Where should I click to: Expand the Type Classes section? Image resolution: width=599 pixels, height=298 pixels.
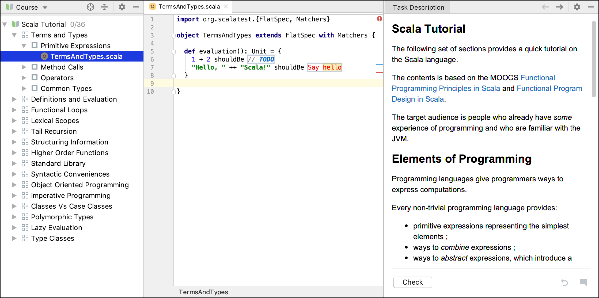(14, 238)
